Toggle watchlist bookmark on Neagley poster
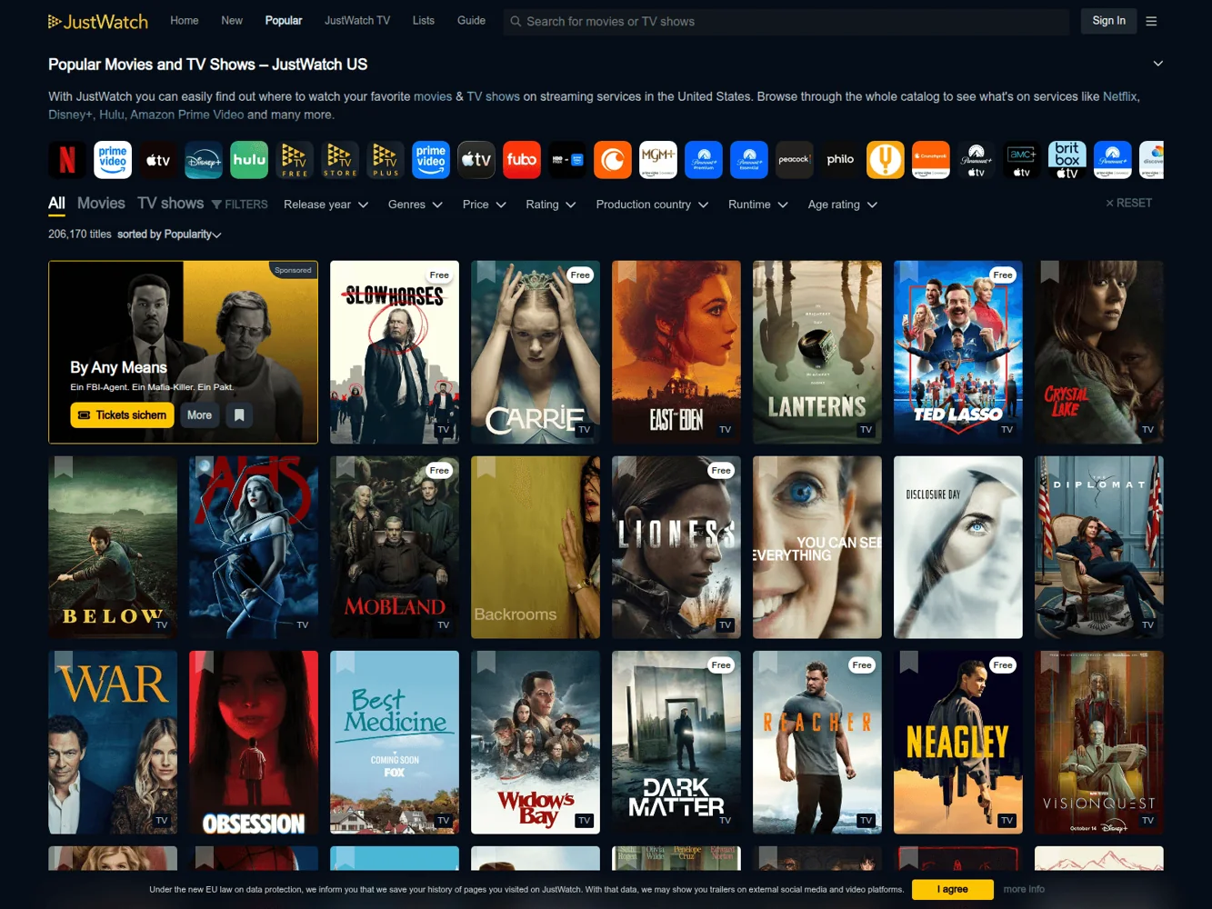The width and height of the screenshot is (1212, 909). click(x=909, y=662)
